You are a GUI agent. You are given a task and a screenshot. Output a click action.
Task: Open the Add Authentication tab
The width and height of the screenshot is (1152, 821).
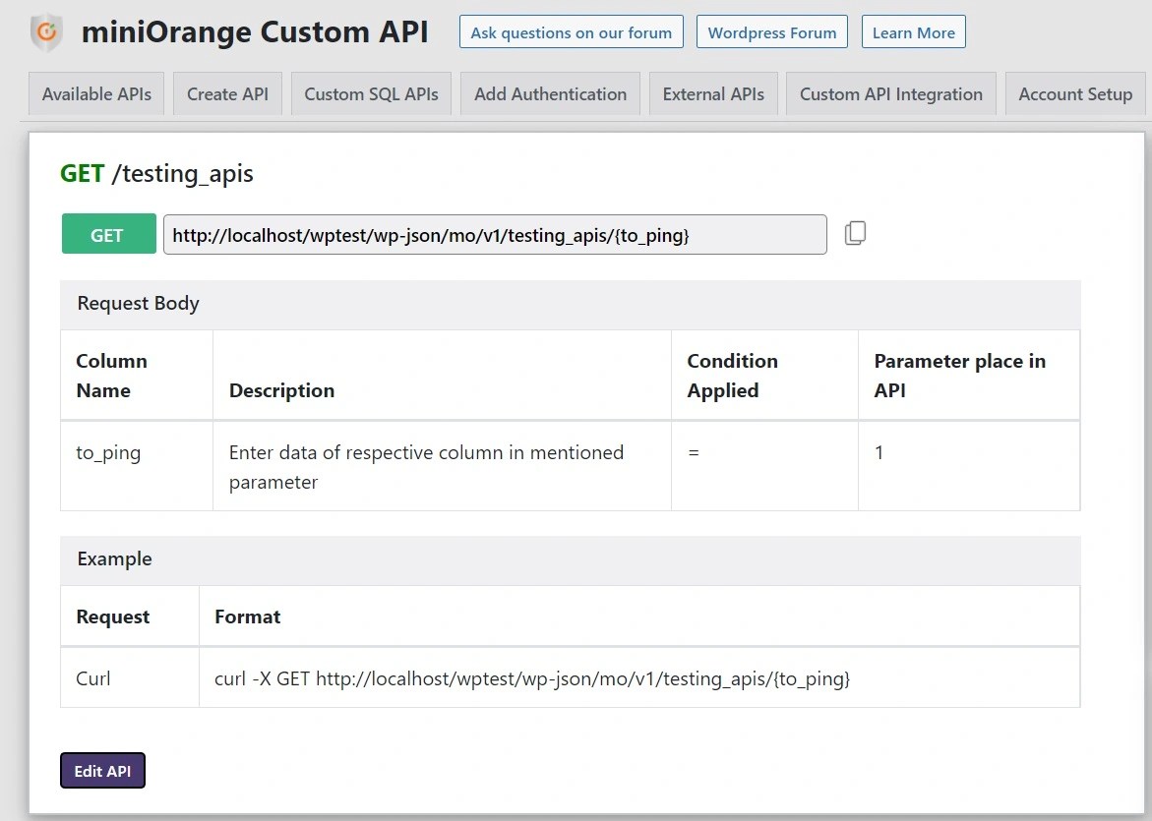(x=550, y=93)
